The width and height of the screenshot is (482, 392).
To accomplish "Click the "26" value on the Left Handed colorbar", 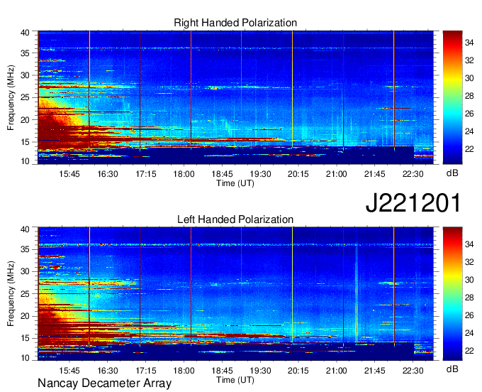I will 469,315.
